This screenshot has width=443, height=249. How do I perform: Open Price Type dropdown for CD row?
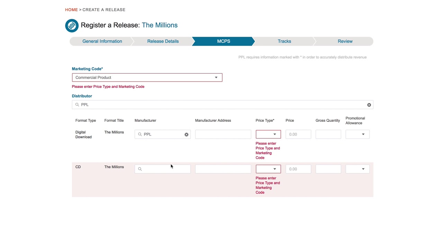click(x=268, y=169)
